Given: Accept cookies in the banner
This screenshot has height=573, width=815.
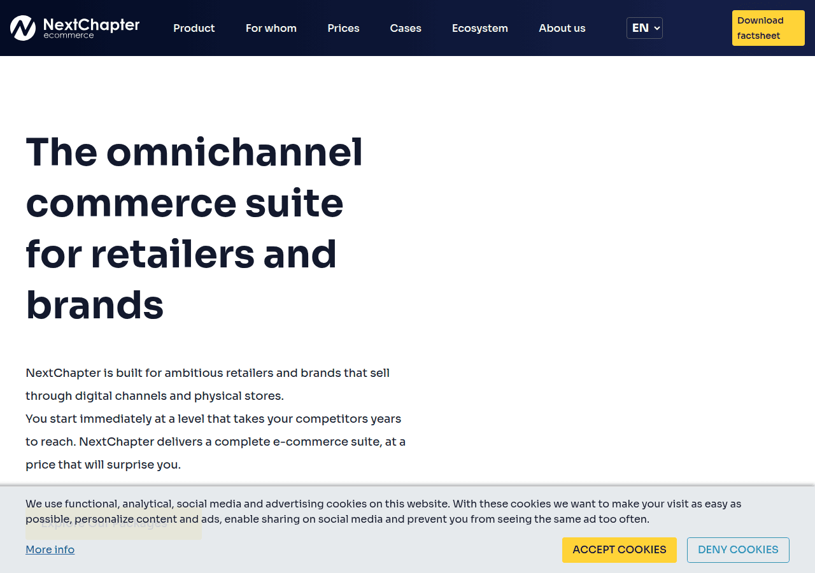Looking at the screenshot, I should point(620,550).
